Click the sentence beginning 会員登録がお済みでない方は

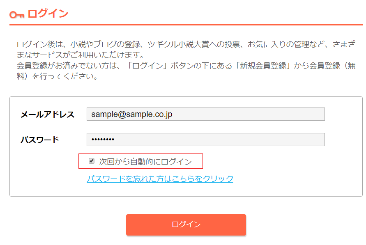[x=186, y=71]
